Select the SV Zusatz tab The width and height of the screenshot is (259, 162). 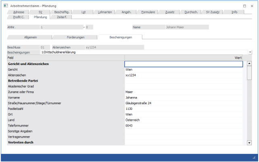point(213,12)
